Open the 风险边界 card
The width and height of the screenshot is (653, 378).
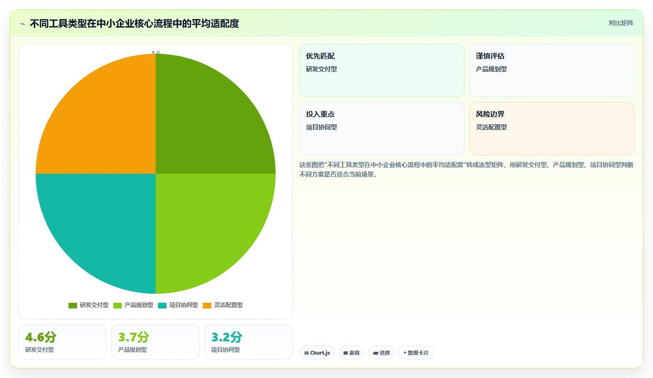click(552, 129)
